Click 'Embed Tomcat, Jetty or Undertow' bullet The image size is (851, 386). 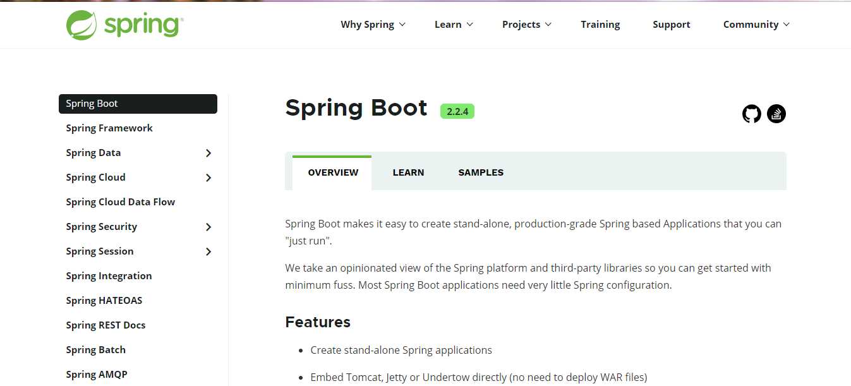point(479,378)
